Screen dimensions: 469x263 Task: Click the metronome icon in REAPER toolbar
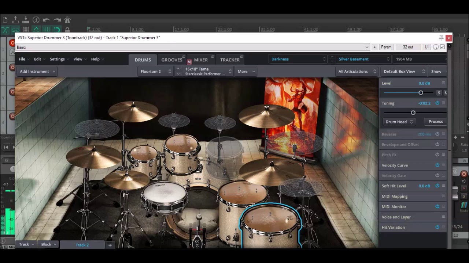point(67,20)
